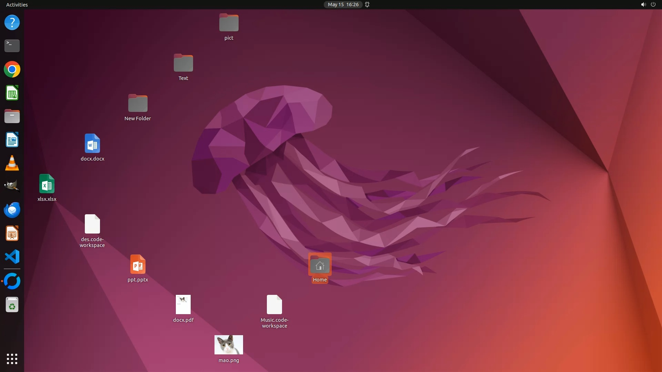Select the mao.png cat thumbnail

[x=229, y=345]
